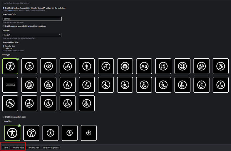This screenshot has height=151, width=231.
Task: Choose the lifebuoy ring icon type
Action: tap(183, 66)
